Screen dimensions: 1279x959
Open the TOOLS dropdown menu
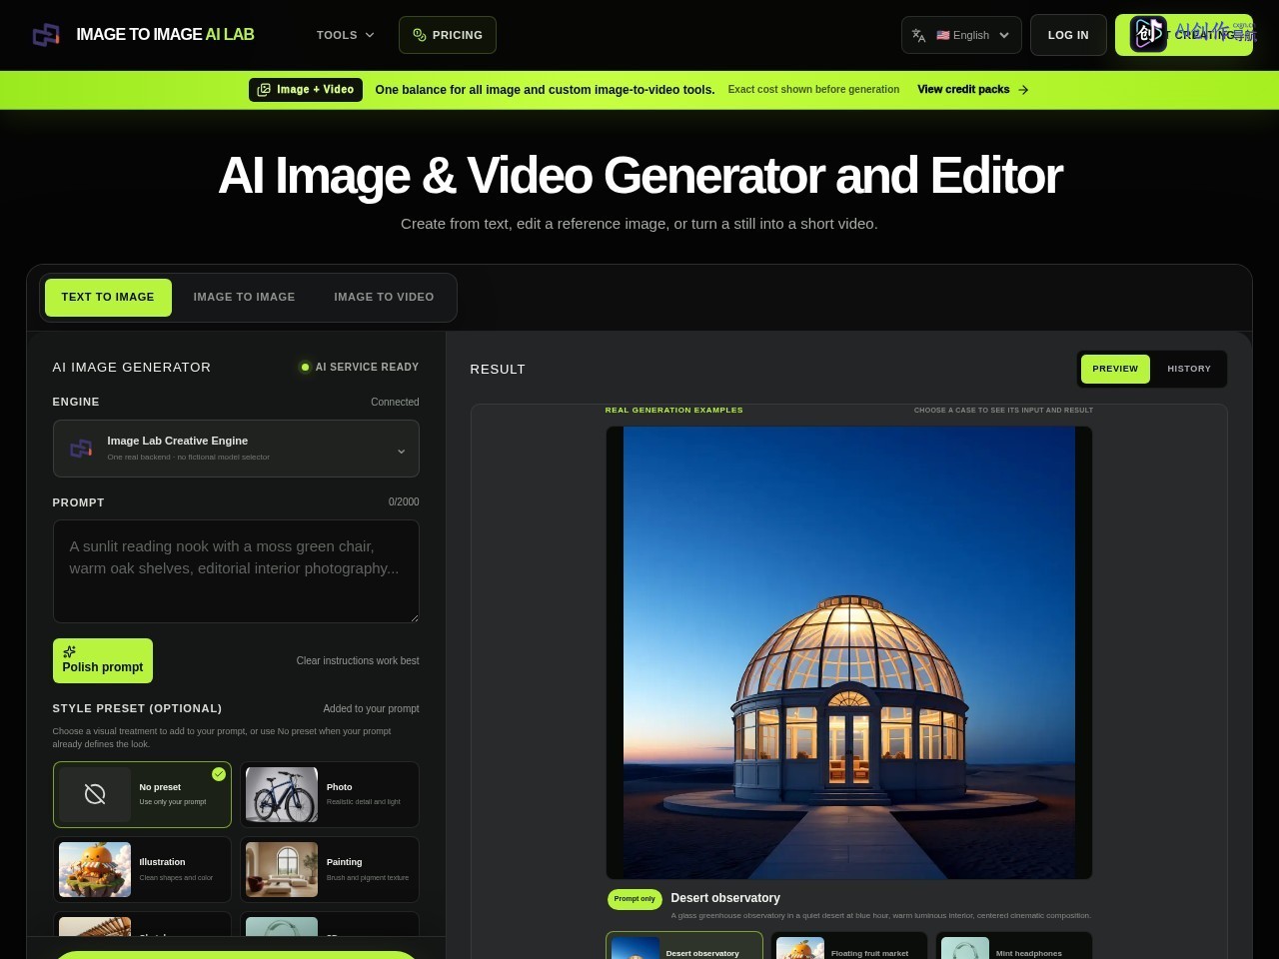point(346,35)
